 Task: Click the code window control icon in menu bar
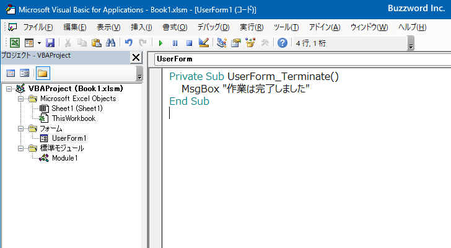[x=12, y=27]
